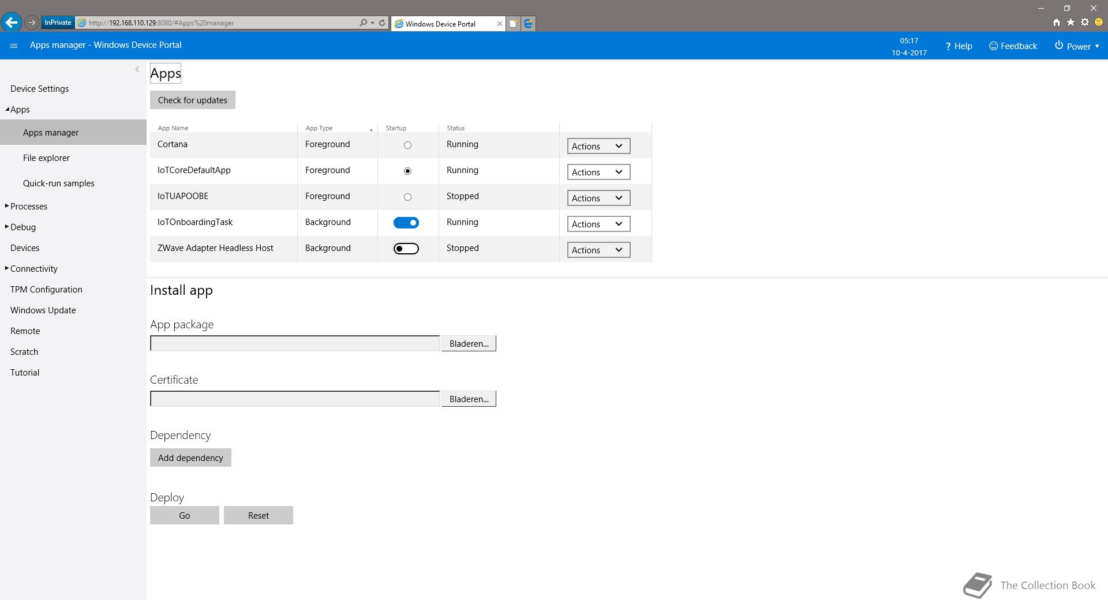Screen dimensions: 1108x600
Task: Click the IoTOnboardingTask app name
Action: (195, 222)
